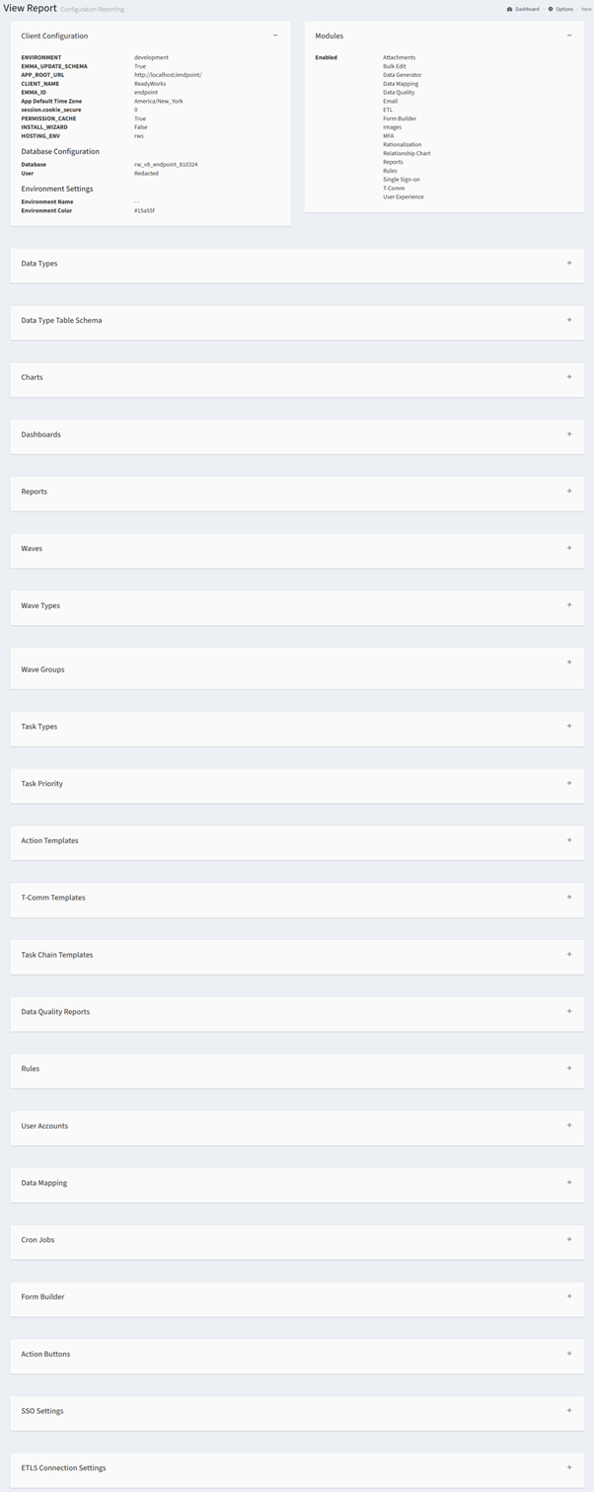Expand ETL5 Connection Settings panel
This screenshot has height=1492, width=594.
pyautogui.click(x=569, y=1467)
